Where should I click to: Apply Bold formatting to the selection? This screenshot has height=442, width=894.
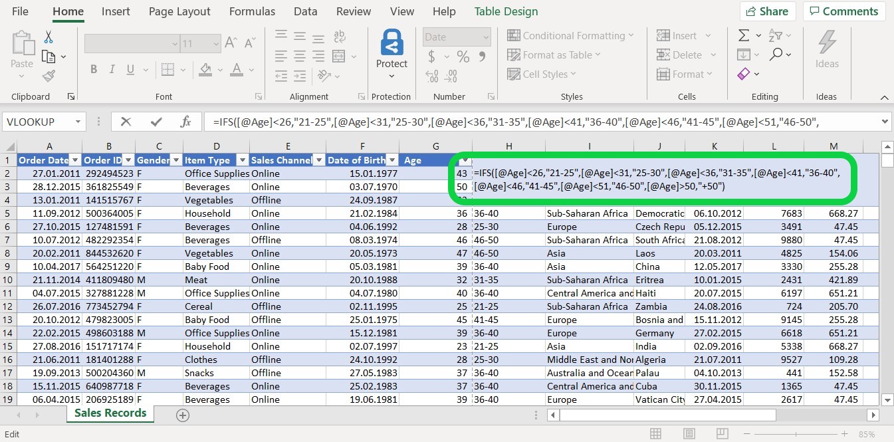coord(93,68)
